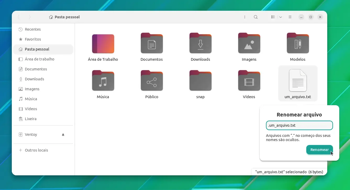The width and height of the screenshot is (350, 190).
Task: Open the search icon in header bar
Action: tap(256, 17)
